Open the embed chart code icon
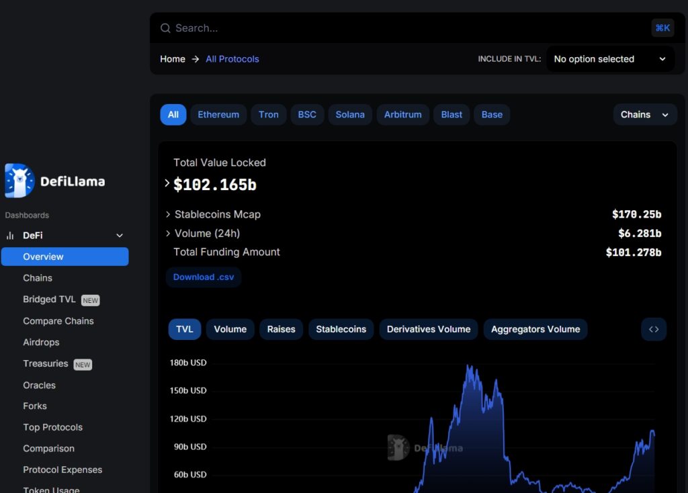 [x=654, y=329]
